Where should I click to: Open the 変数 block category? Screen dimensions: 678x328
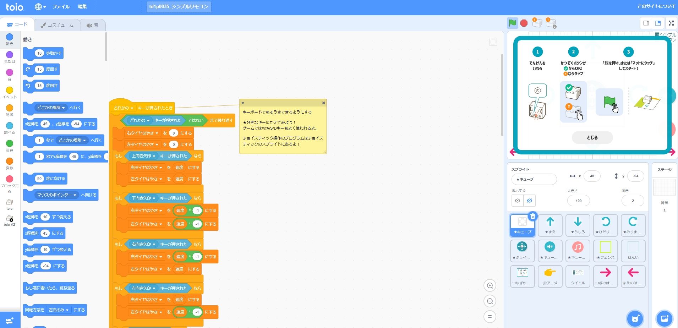point(10,164)
